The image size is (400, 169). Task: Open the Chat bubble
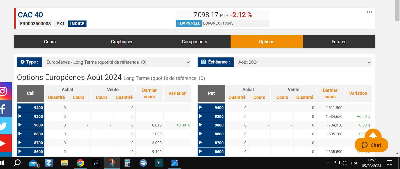tap(371, 145)
